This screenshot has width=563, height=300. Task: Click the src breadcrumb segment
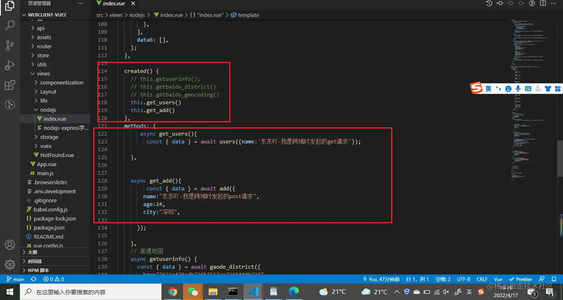(x=100, y=15)
